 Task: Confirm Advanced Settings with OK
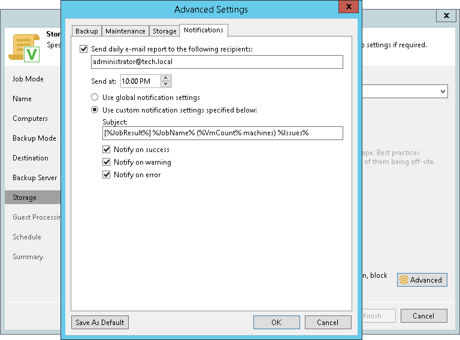276,323
